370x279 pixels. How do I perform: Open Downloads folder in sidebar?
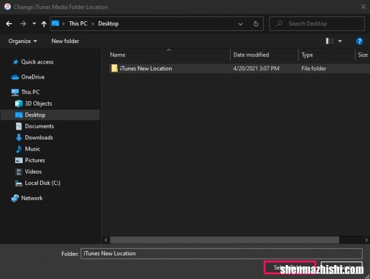click(x=34, y=137)
